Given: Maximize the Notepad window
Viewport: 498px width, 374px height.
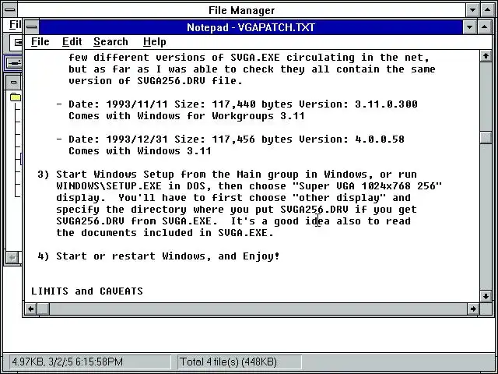Looking at the screenshot, I should pyautogui.click(x=484, y=27).
